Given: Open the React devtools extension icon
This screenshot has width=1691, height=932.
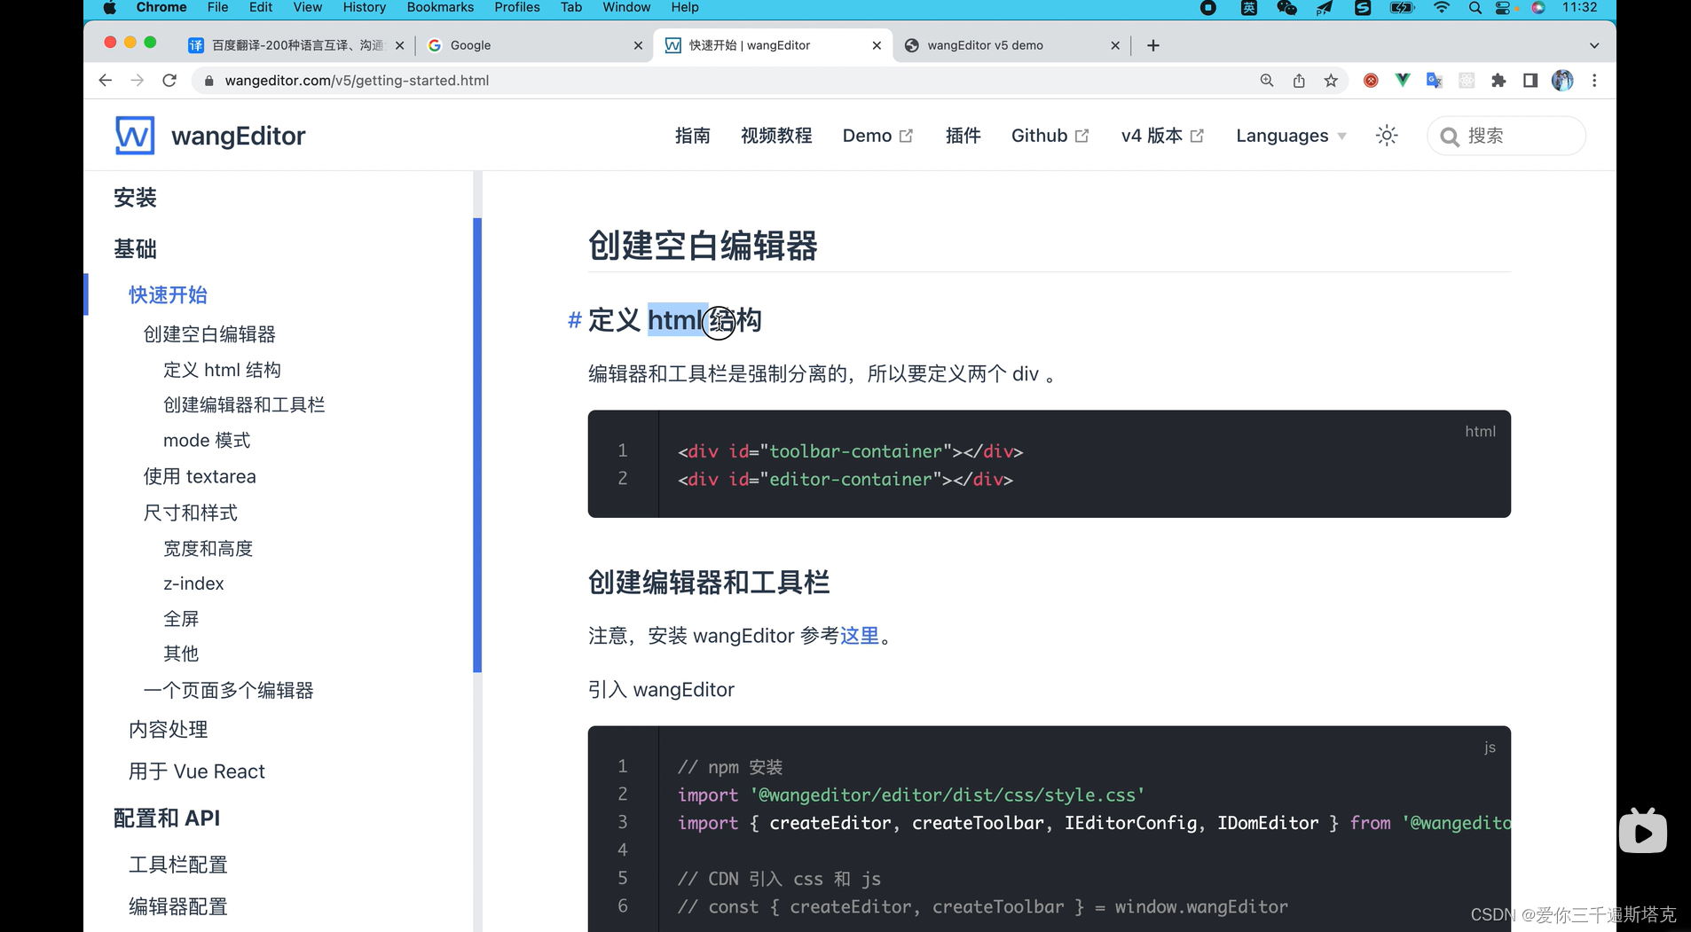Looking at the screenshot, I should coord(1467,80).
